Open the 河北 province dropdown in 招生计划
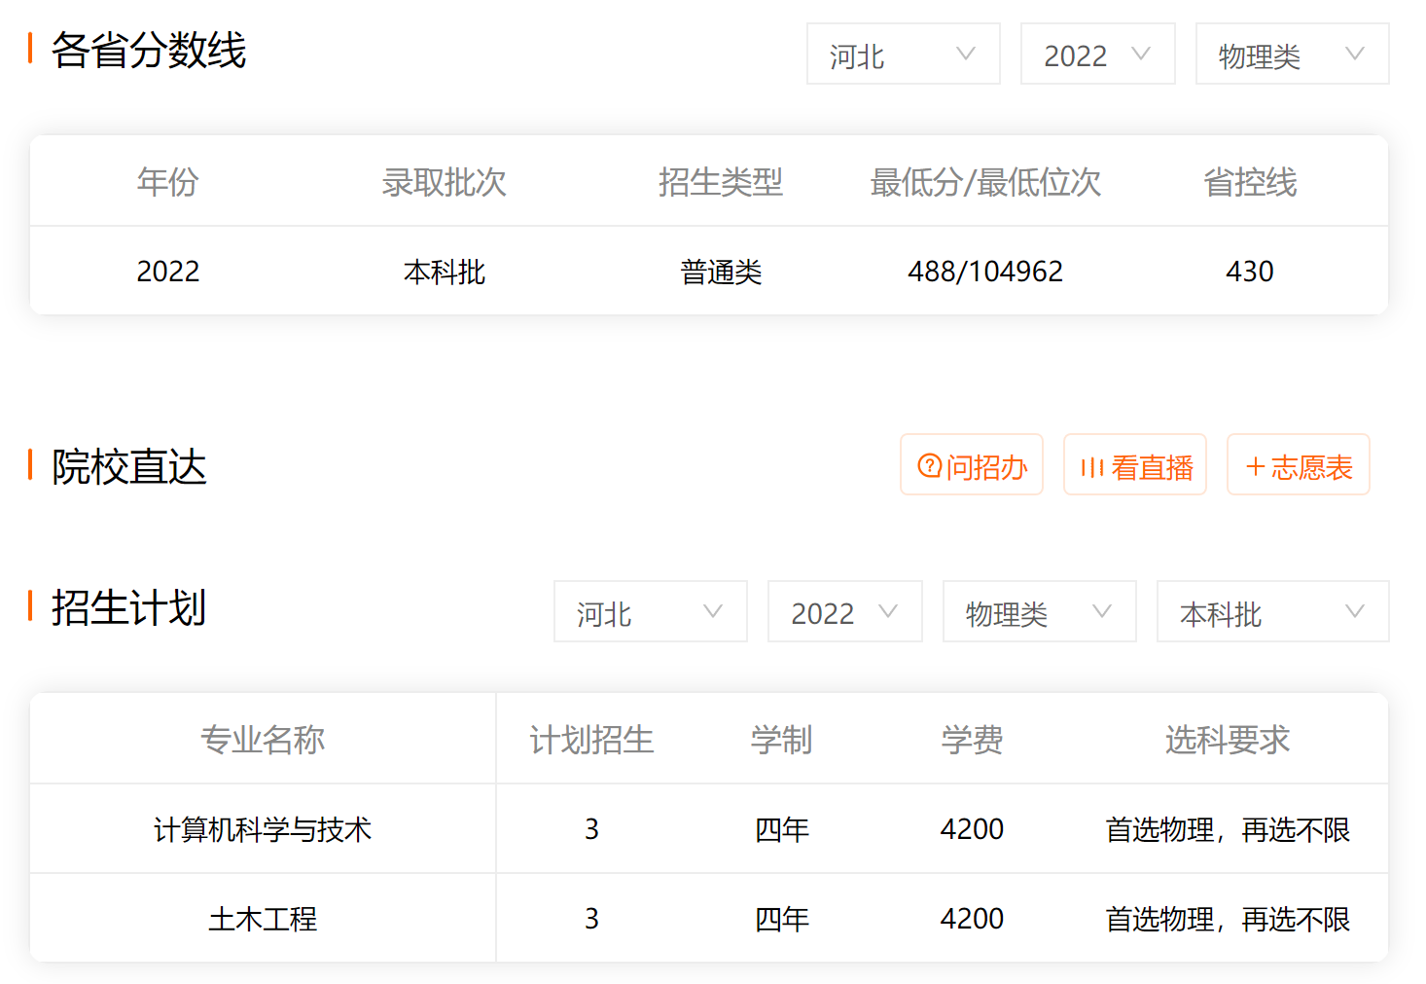The image size is (1426, 984). tap(650, 612)
